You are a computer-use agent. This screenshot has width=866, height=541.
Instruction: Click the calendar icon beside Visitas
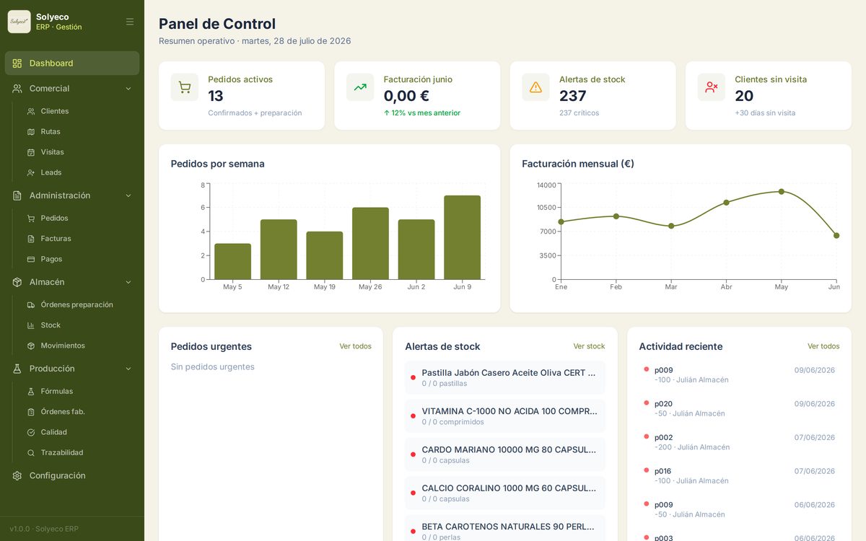[x=31, y=152]
